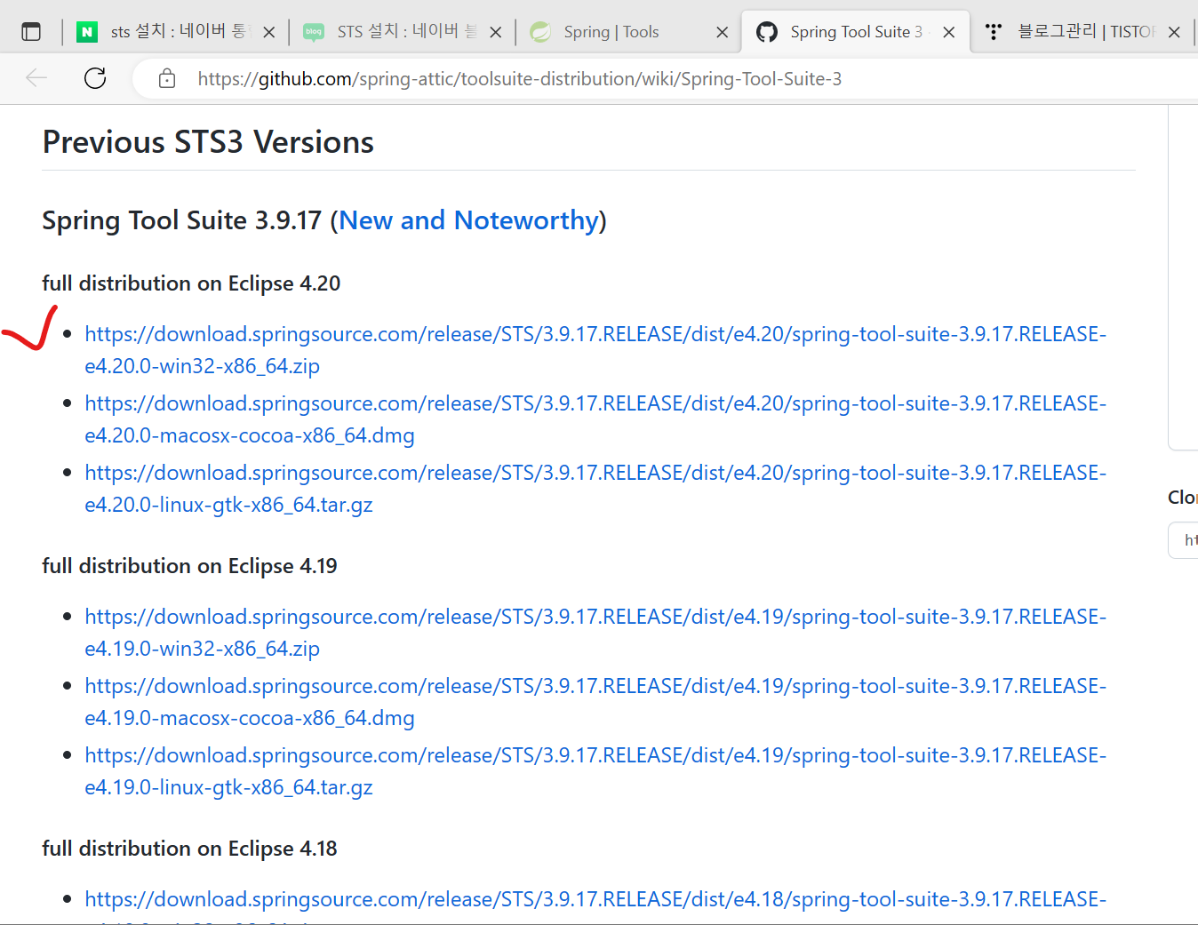Image resolution: width=1198 pixels, height=925 pixels.
Task: Close the 'sts 설치 : 네이버 통' tab
Action: 269,32
